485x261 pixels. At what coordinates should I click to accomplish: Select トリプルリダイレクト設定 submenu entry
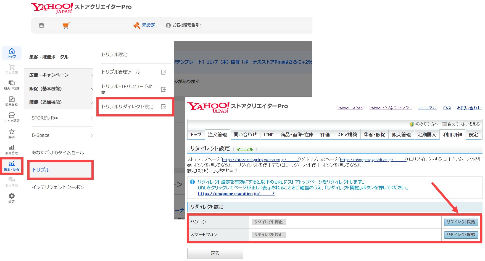click(127, 107)
